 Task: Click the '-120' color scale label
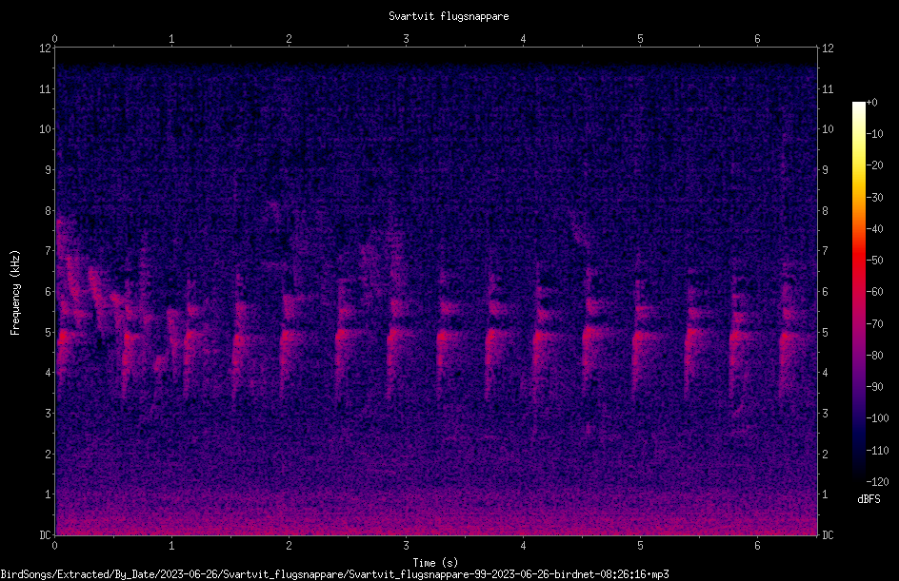pyautogui.click(x=877, y=481)
